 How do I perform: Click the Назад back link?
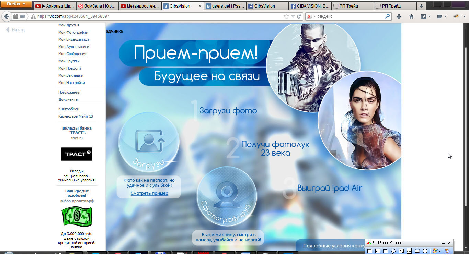15,30
